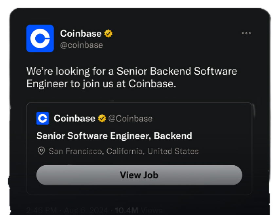Viewport: 280px width, 215px height.
Task: Open the Senior Software Engineer, Backend title
Action: coord(114,135)
